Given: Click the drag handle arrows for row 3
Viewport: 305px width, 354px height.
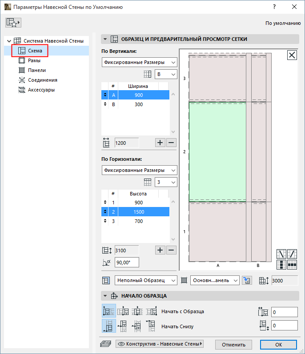Looking at the screenshot, I should 105,221.
